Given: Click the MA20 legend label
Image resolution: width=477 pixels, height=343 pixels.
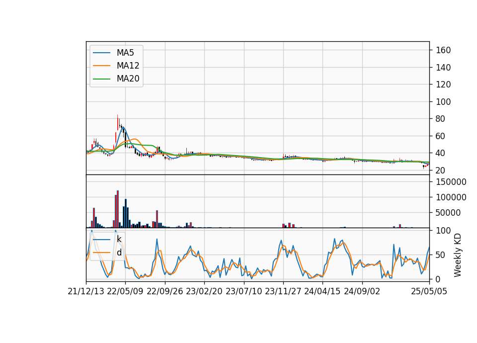Looking at the screenshot, I should click(x=128, y=79).
